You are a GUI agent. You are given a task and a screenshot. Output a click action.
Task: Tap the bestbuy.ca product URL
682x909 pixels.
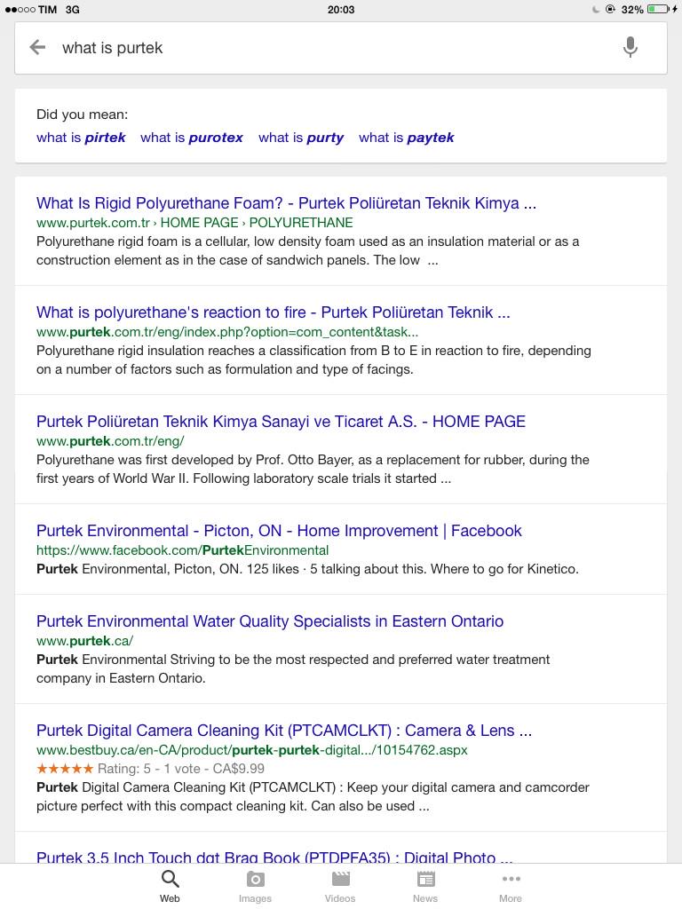pos(251,750)
